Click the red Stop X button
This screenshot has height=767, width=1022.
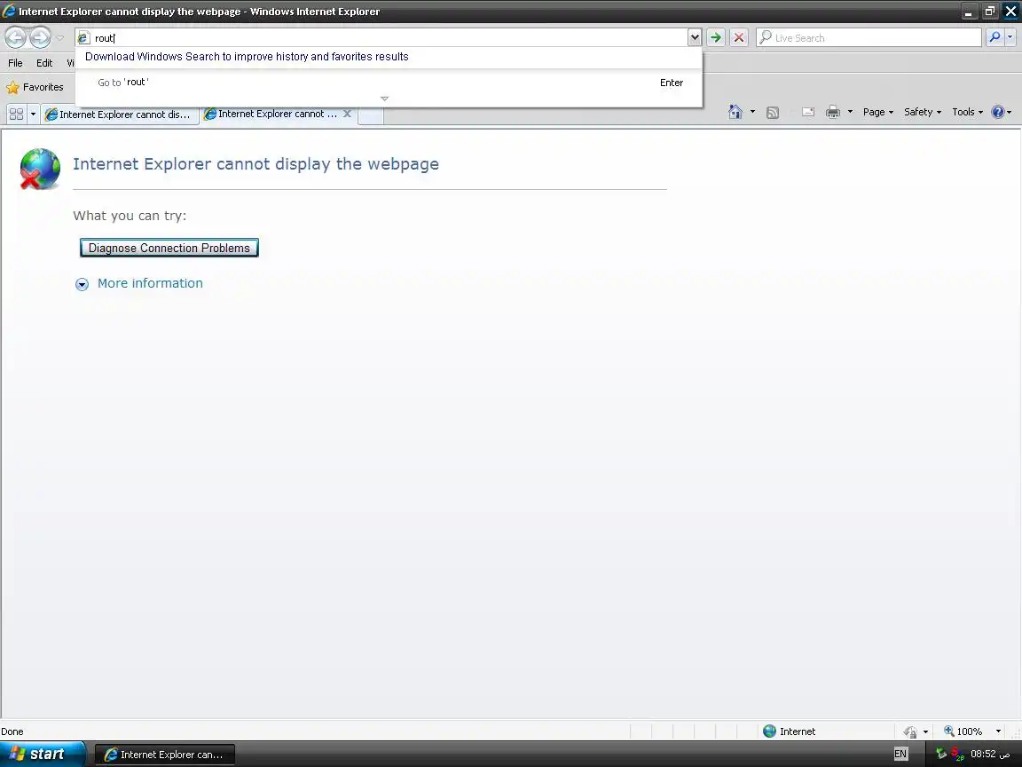[x=738, y=38]
